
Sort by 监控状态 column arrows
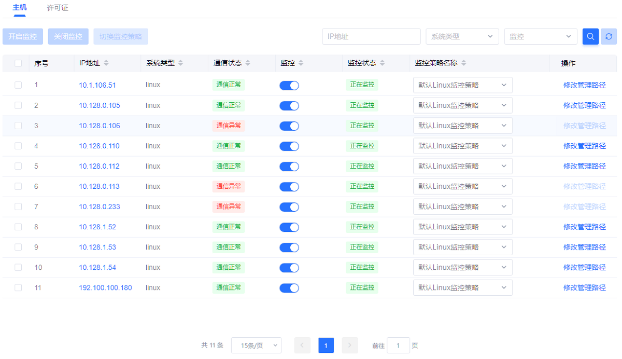point(383,63)
